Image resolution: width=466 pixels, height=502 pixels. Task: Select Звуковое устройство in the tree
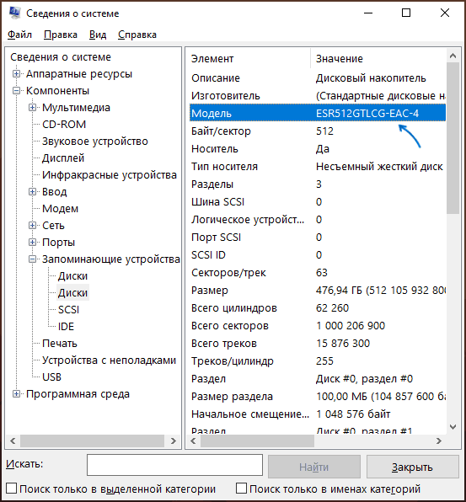click(95, 142)
